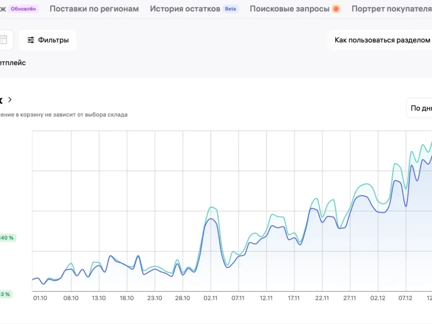Go to the Поисковые запросы tab
The width and height of the screenshot is (432, 324).
[289, 9]
